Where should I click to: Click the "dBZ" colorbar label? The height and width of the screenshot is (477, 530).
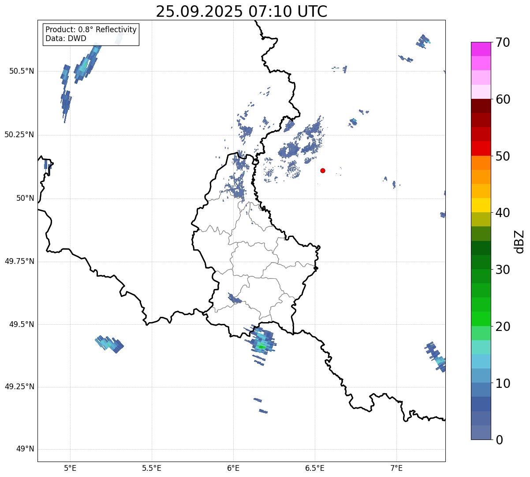(519, 241)
